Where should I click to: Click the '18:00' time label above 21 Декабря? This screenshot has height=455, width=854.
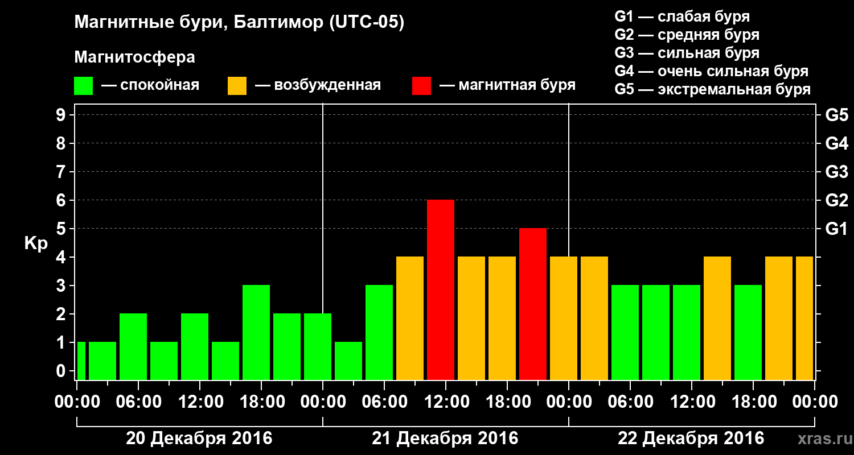point(507,402)
